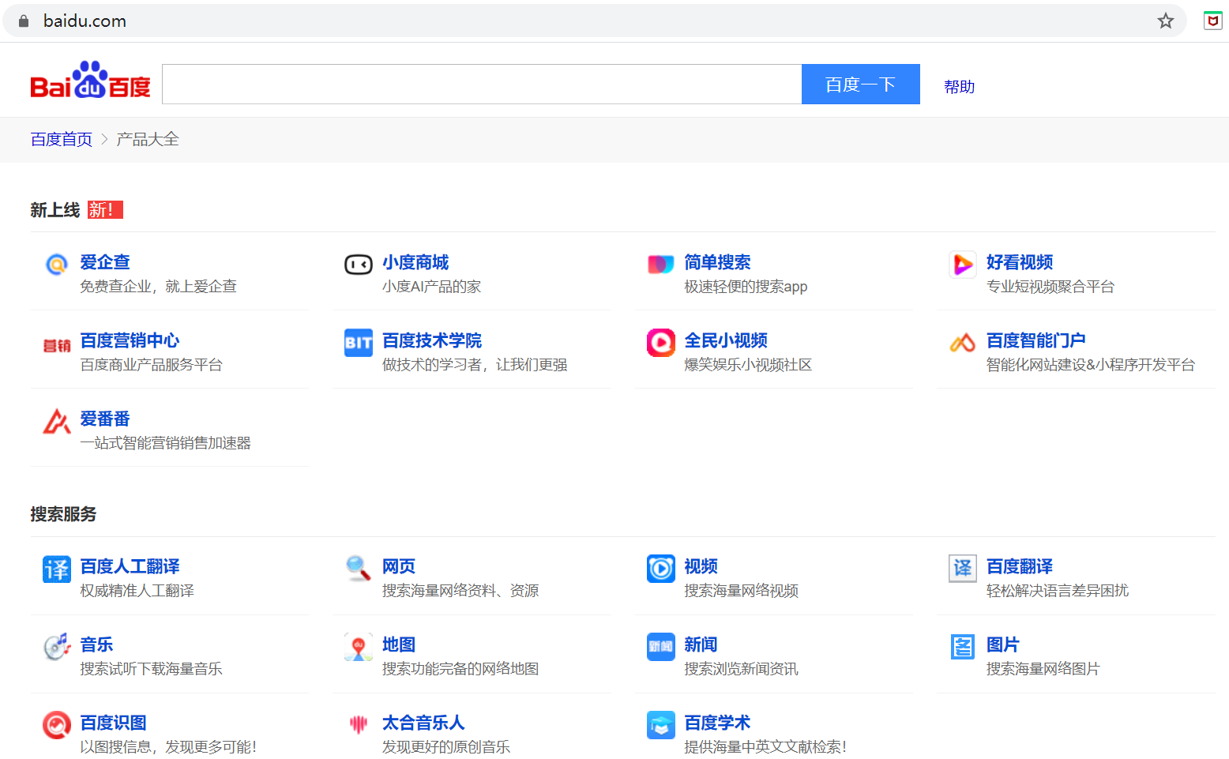Click the 百度营销中心 icon

[x=57, y=345]
